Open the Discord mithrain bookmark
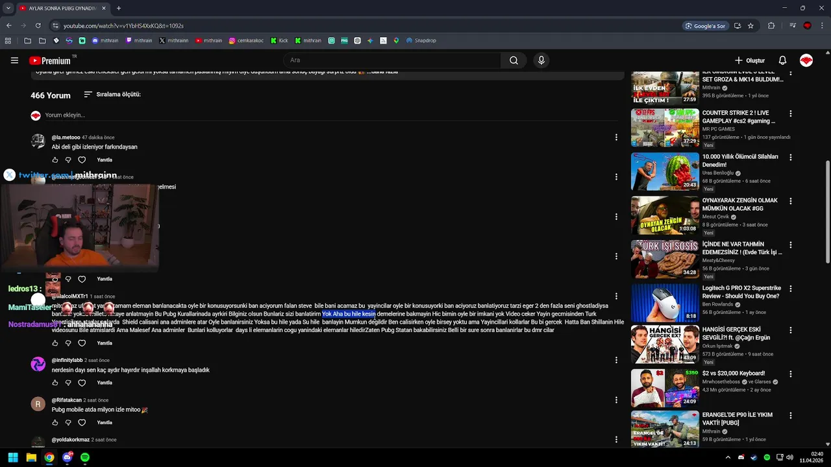This screenshot has height=467, width=831. tap(105, 40)
